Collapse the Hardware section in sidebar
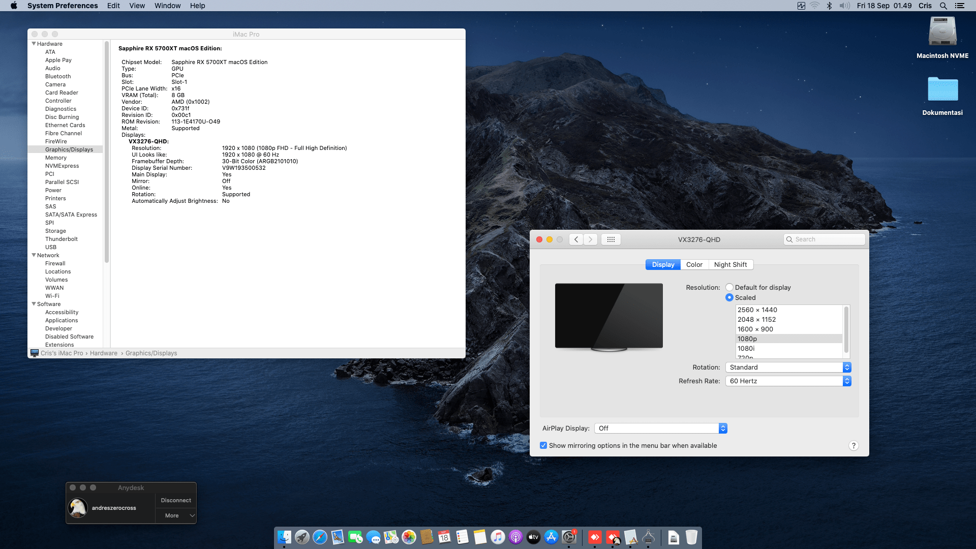The image size is (976, 549). click(34, 44)
